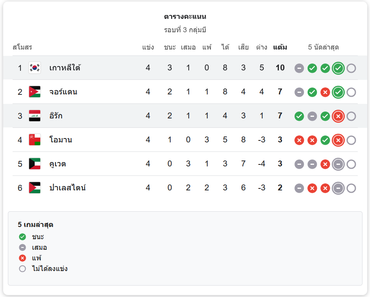The height and width of the screenshot is (297, 370).
Task: Open the เกาหลีใต้ team link
Action: point(65,68)
